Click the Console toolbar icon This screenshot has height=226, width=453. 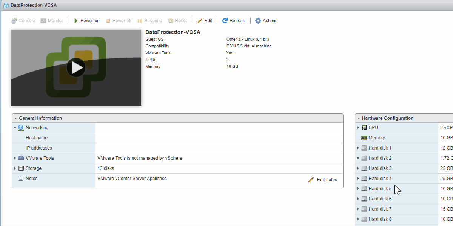point(14,21)
